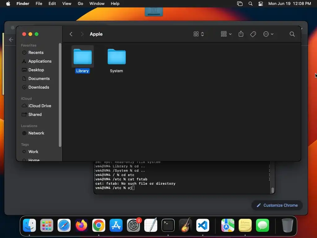Click the Stage Manager menu bar icon
This screenshot has width=317, height=238.
240,3
